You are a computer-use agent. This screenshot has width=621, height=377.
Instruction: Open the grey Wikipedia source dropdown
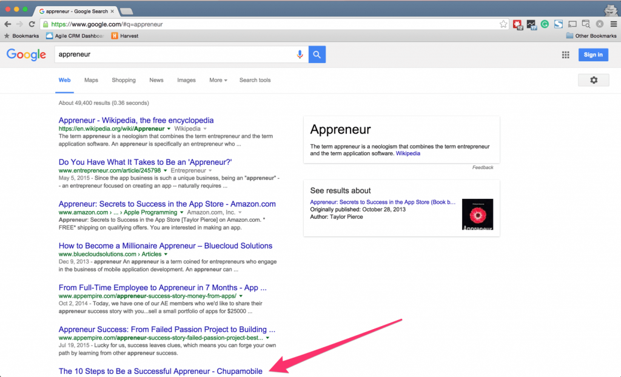(205, 128)
